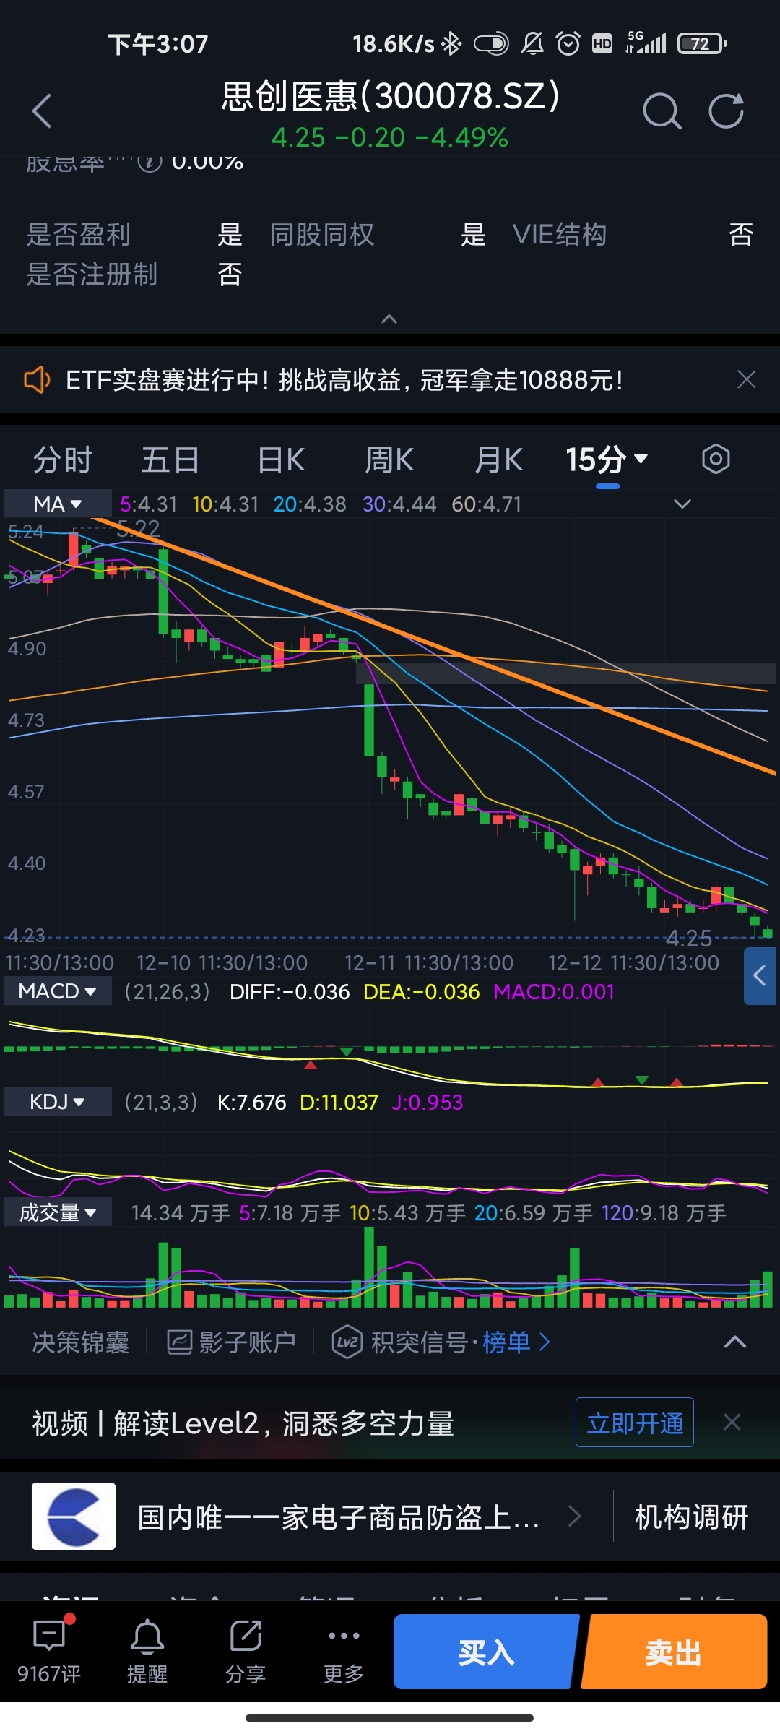The width and height of the screenshot is (780, 1734).
Task: Tap the Bluetooth status icon
Action: [451, 44]
